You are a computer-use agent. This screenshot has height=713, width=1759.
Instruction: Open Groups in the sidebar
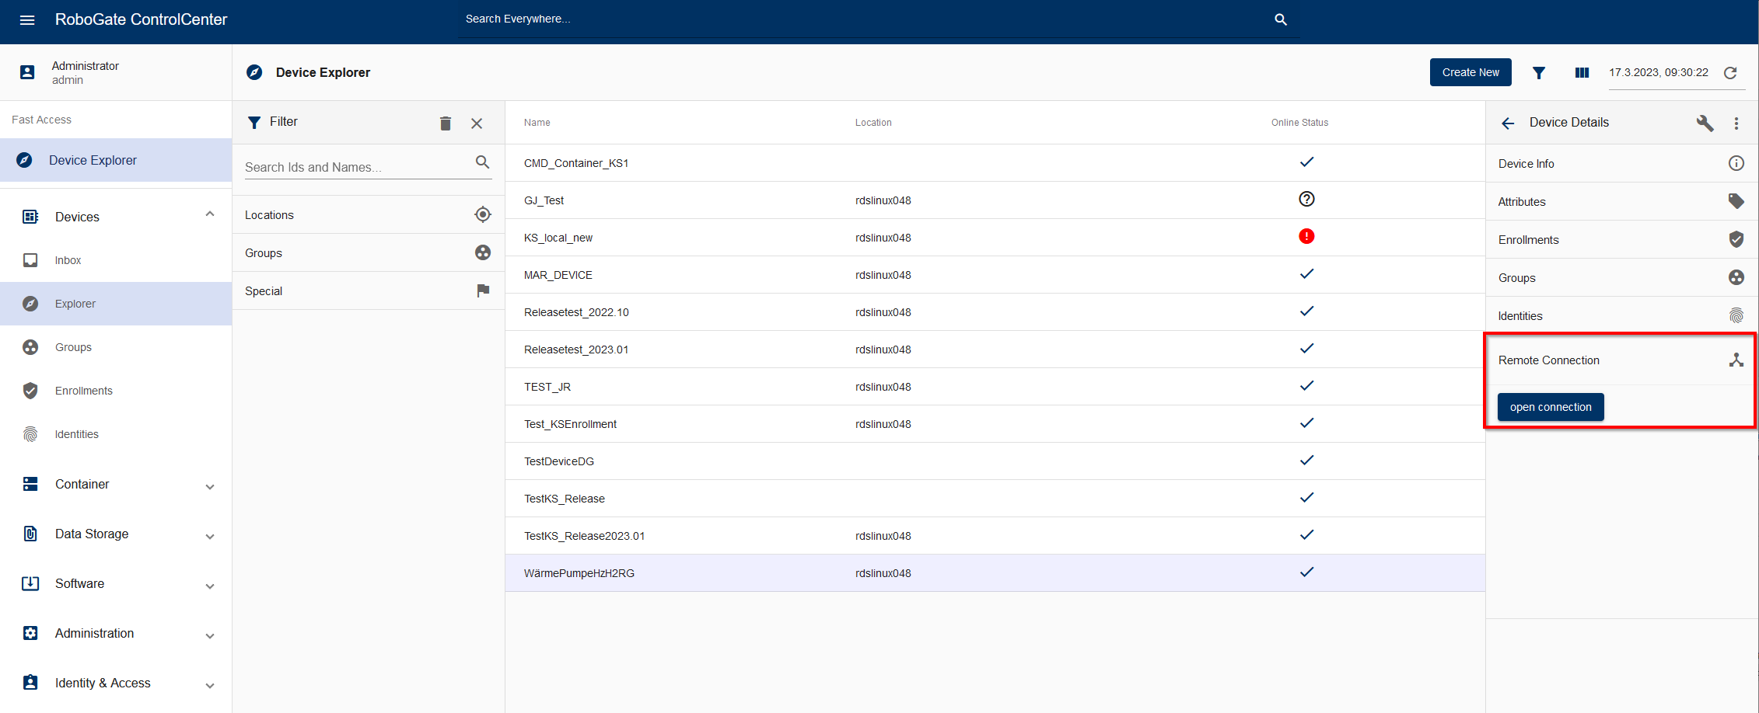click(116, 347)
